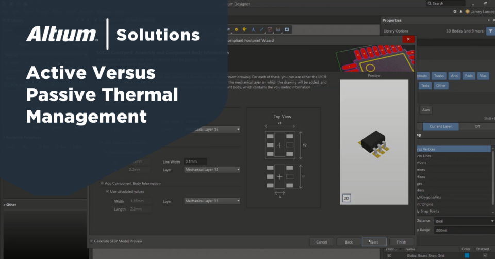495x259 pixels.
Task: Open the settings gear icon
Action: [454, 11]
